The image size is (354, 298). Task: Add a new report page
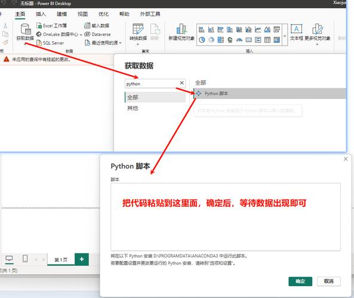click(82, 259)
